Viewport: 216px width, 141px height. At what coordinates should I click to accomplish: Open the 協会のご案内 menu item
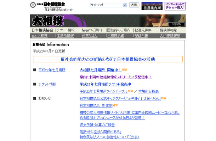92,30
